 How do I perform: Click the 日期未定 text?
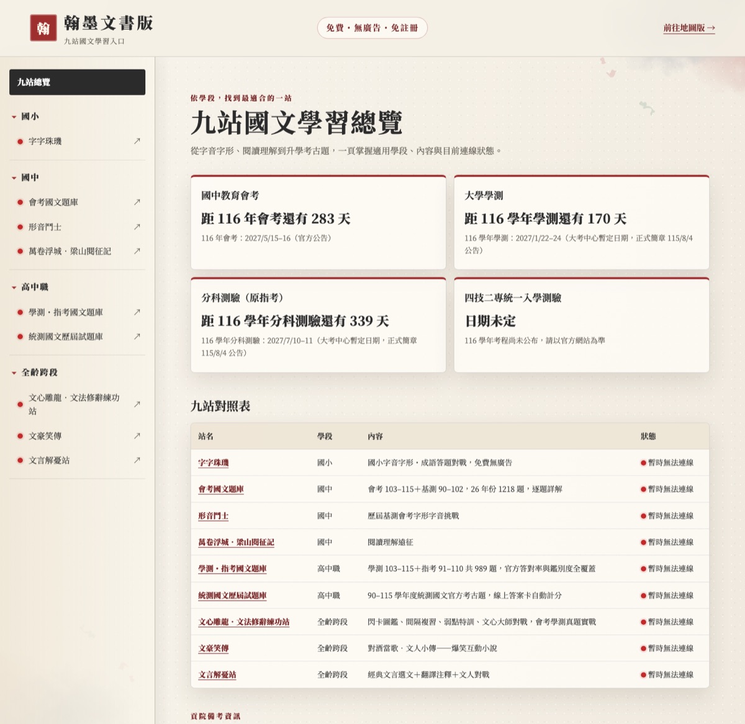pyautogui.click(x=490, y=321)
